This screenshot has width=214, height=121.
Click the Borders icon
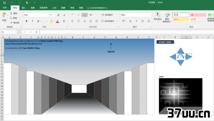click(x=45, y=21)
